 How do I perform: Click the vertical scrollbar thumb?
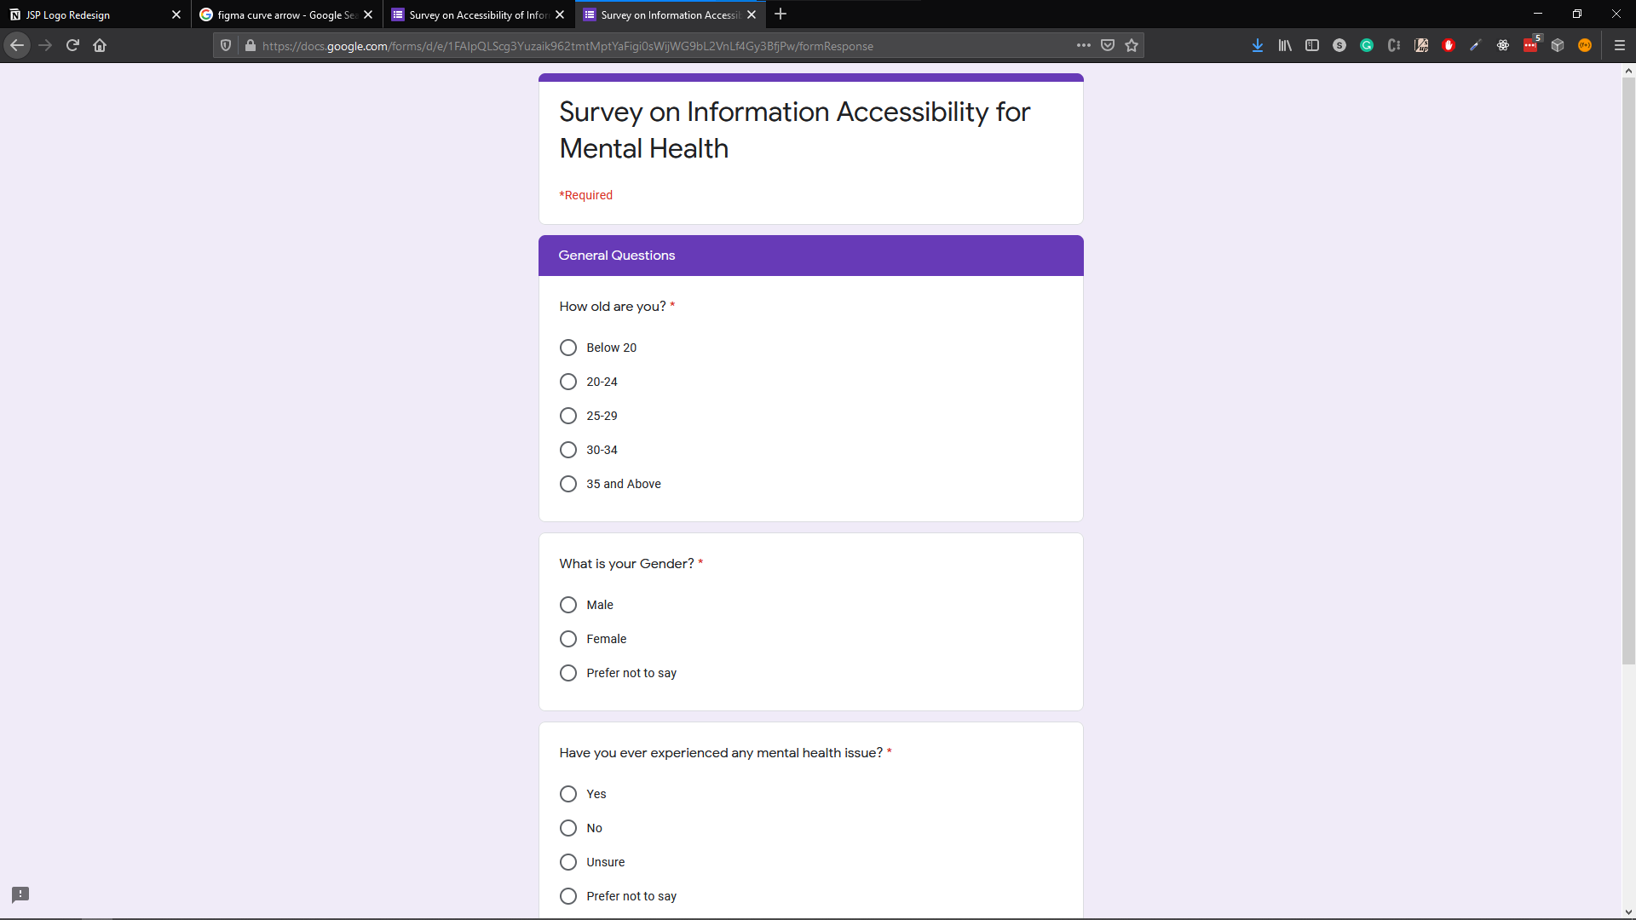pyautogui.click(x=1628, y=371)
